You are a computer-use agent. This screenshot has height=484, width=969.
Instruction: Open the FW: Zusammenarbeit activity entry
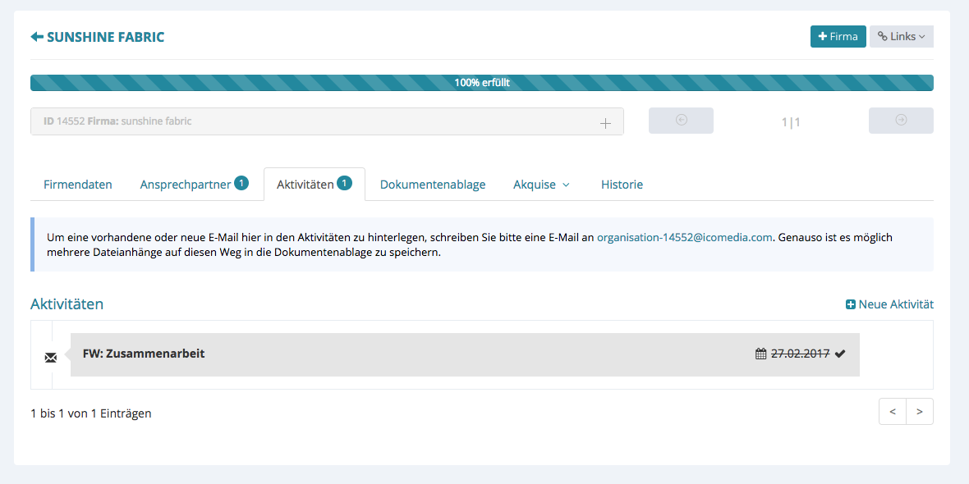144,354
